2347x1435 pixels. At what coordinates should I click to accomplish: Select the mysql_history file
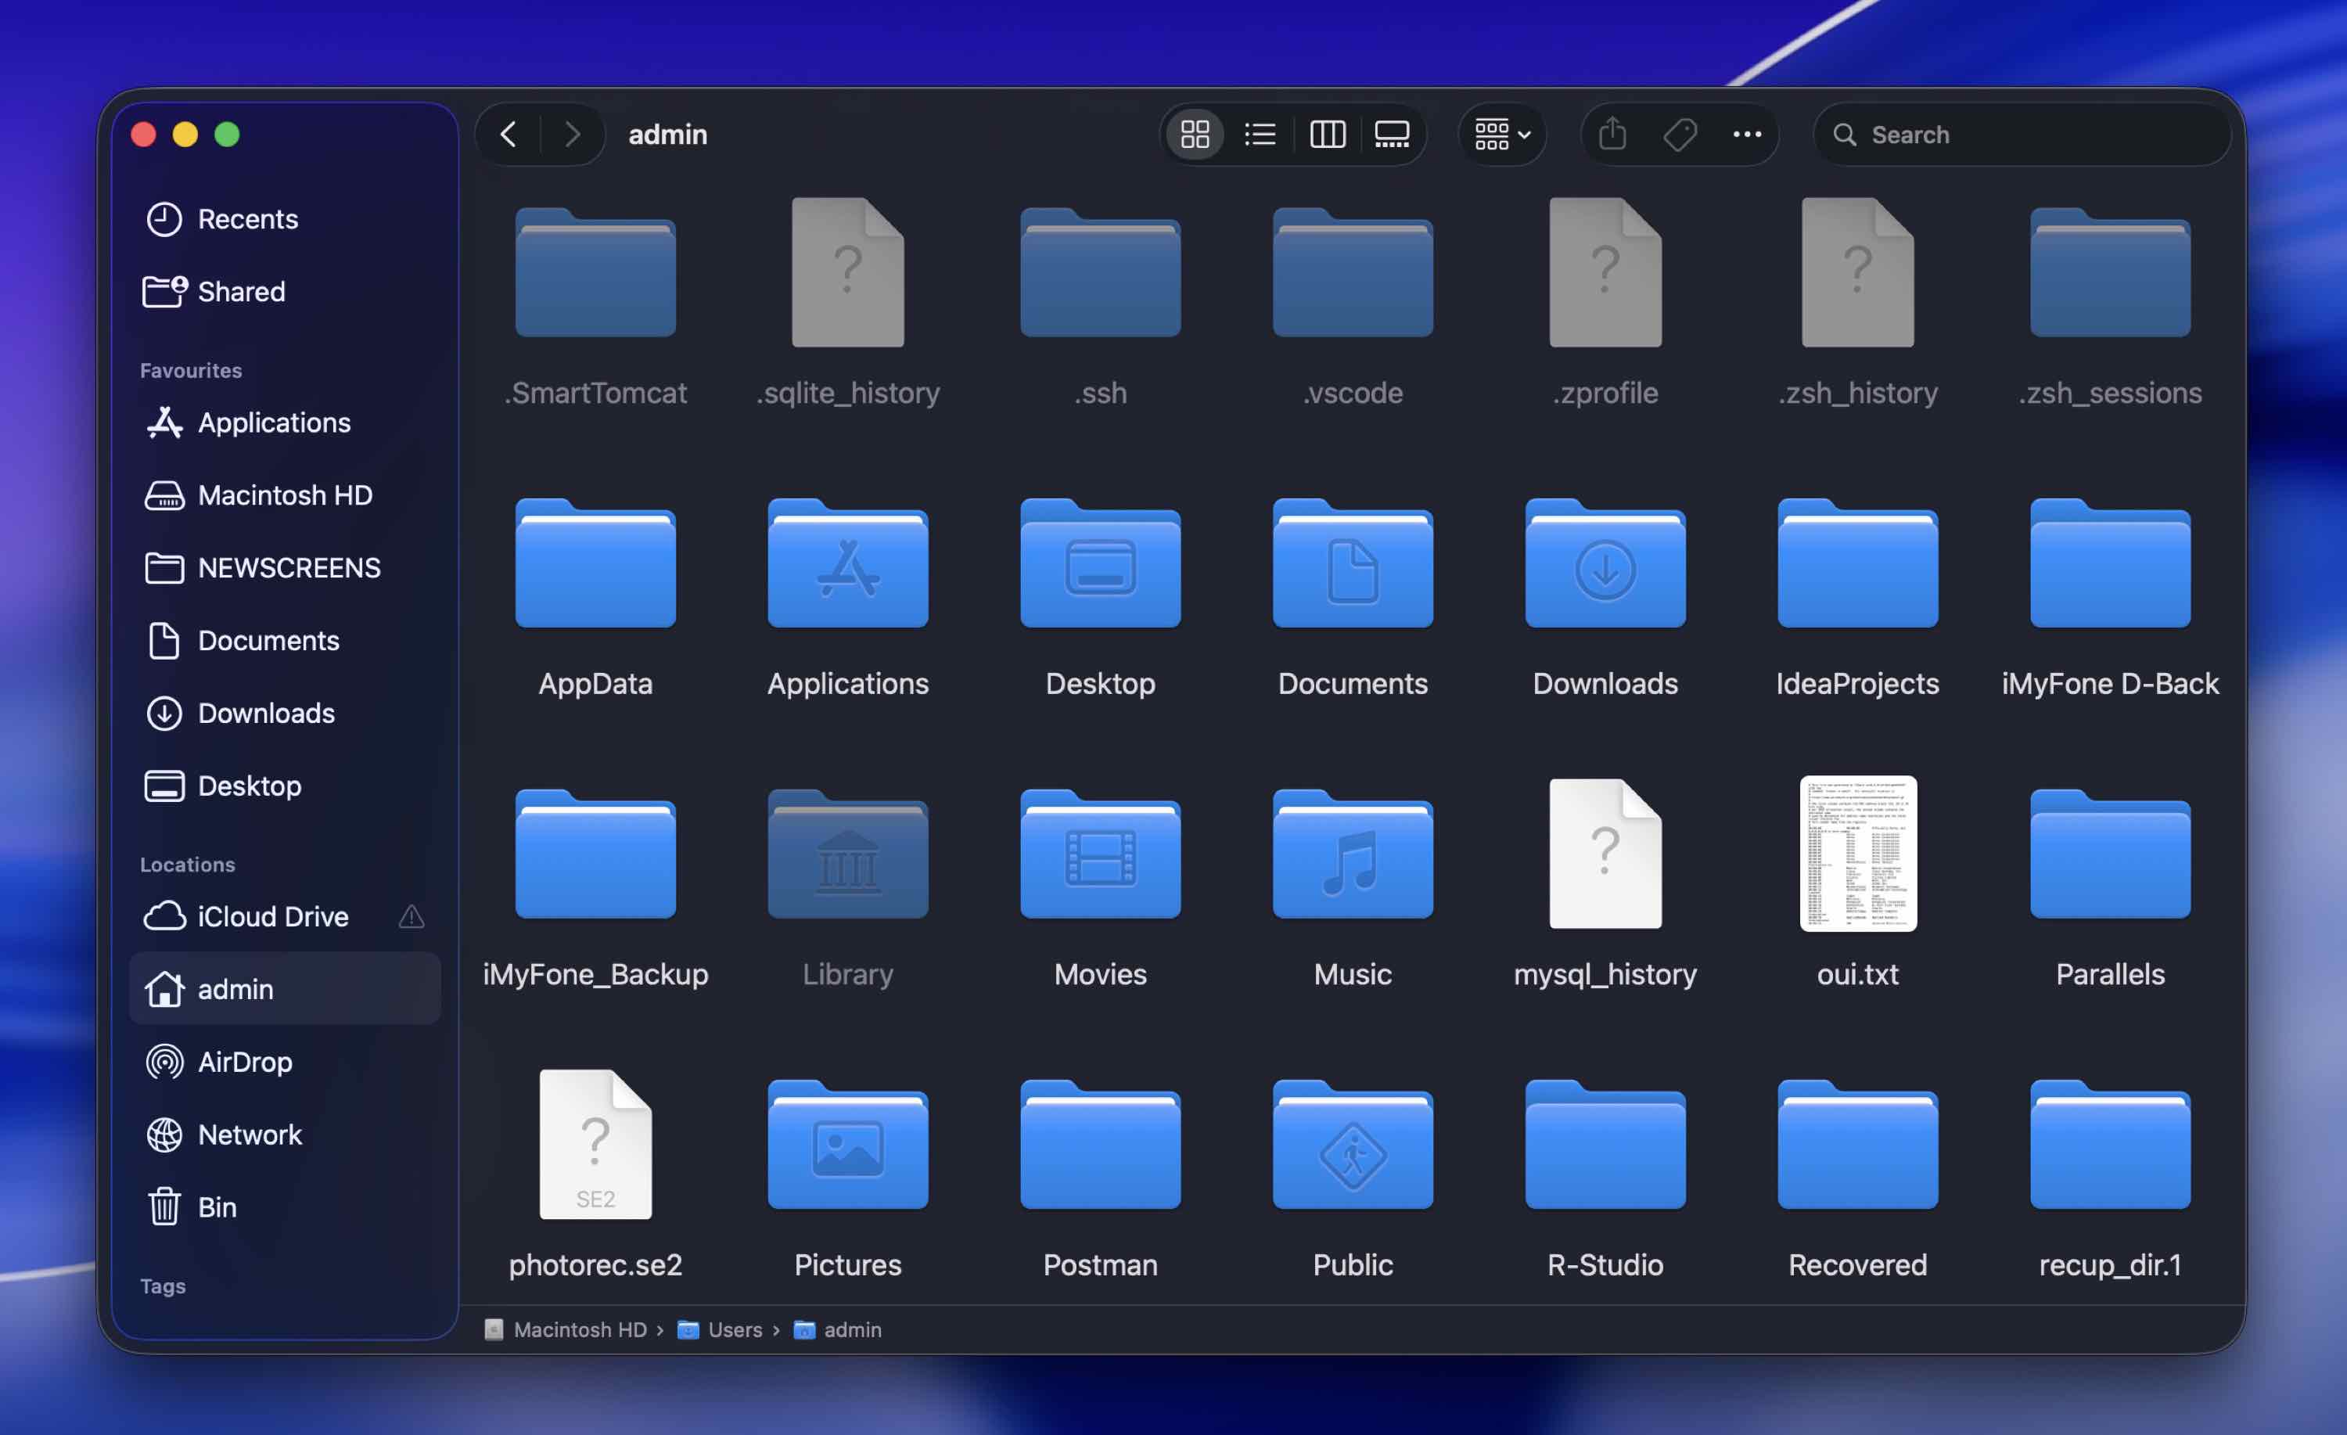point(1605,854)
